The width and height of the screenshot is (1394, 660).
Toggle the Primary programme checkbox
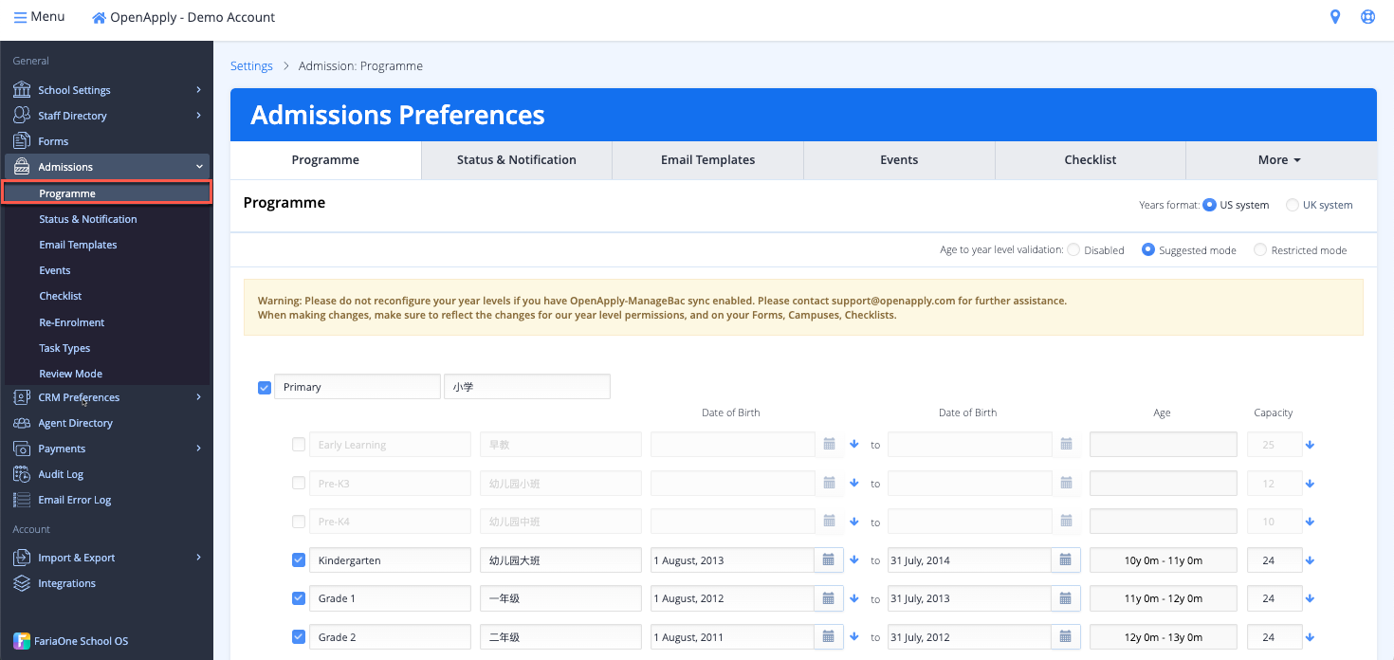point(265,387)
